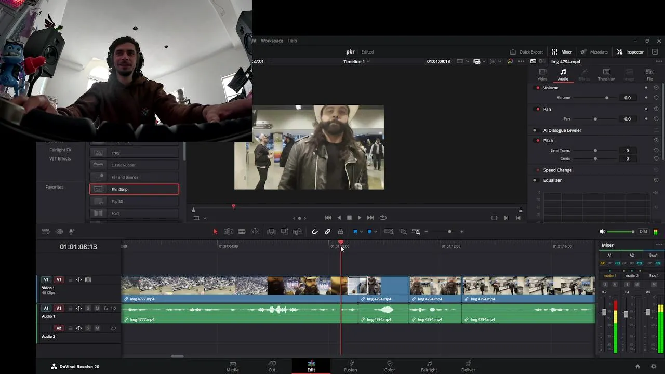This screenshot has width=665, height=374.
Task: Click monitor volume green slider
Action: (621, 232)
